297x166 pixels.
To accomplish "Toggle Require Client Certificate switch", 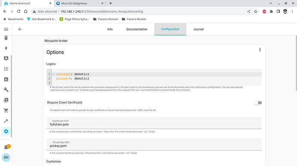I will [258, 103].
